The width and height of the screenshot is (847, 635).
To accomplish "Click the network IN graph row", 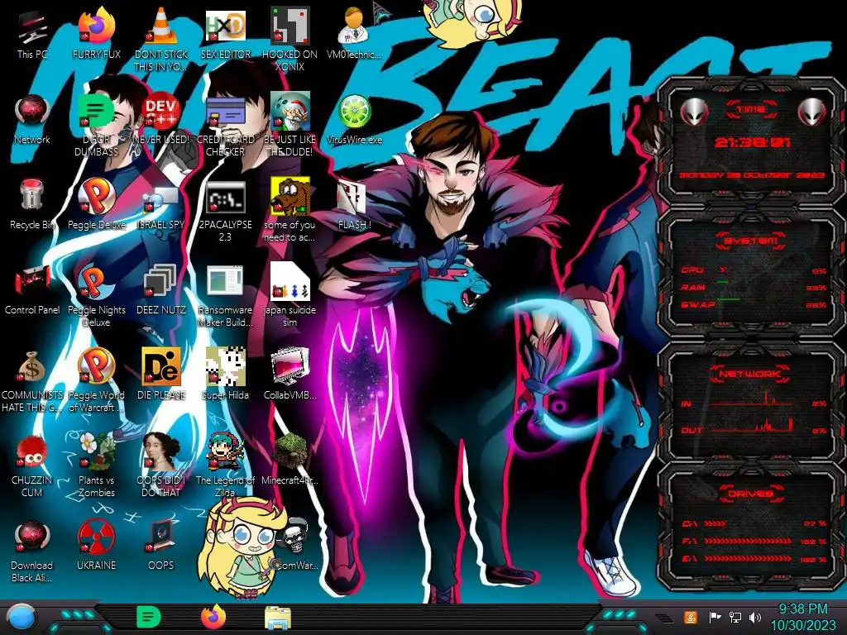I will 753,401.
